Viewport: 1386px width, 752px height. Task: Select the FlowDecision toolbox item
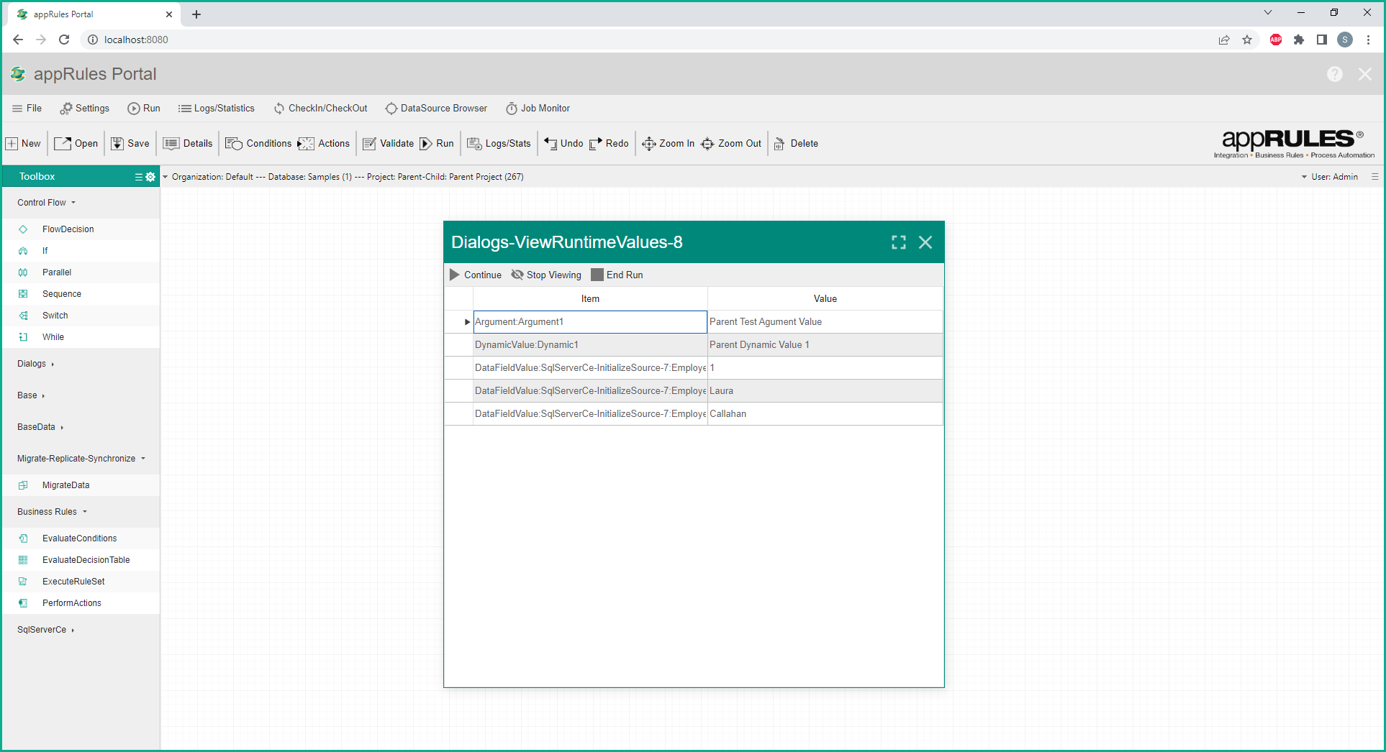(68, 229)
